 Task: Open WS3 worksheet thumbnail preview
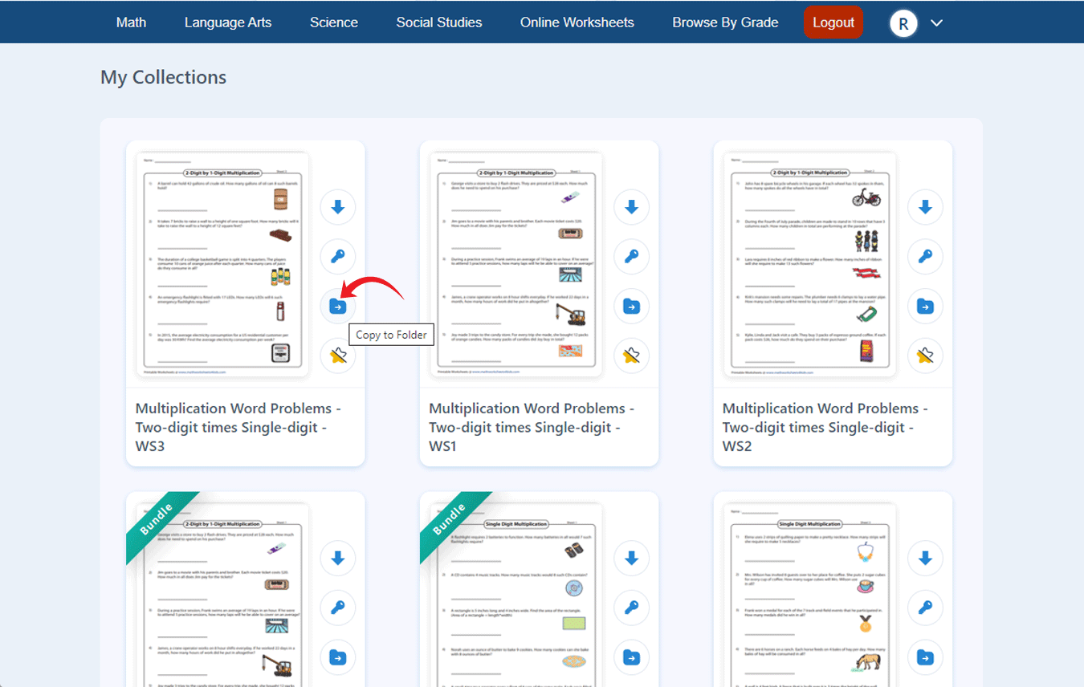222,264
